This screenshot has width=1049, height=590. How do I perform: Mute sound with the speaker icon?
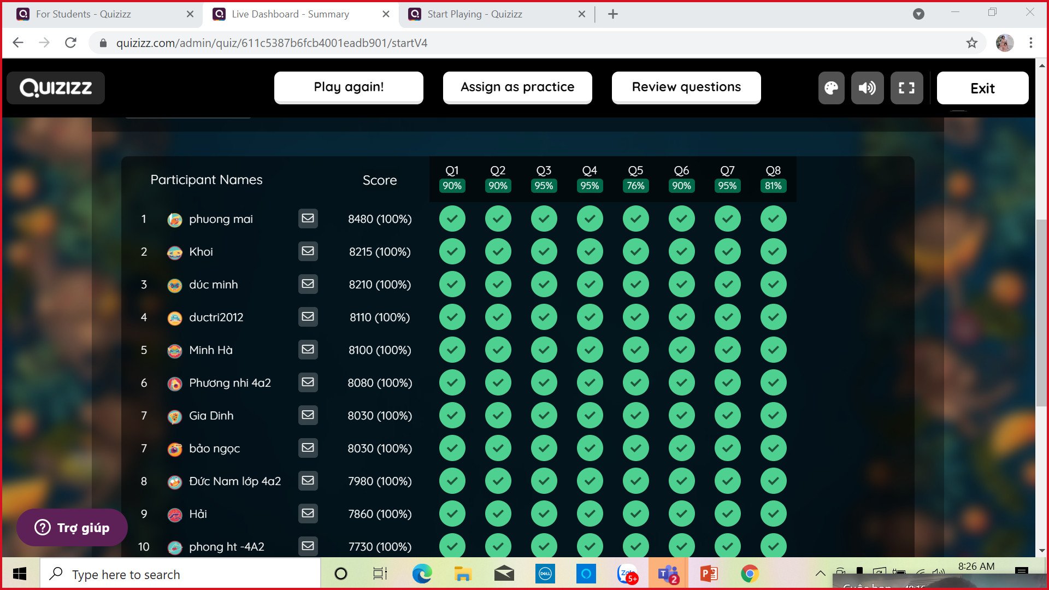867,88
